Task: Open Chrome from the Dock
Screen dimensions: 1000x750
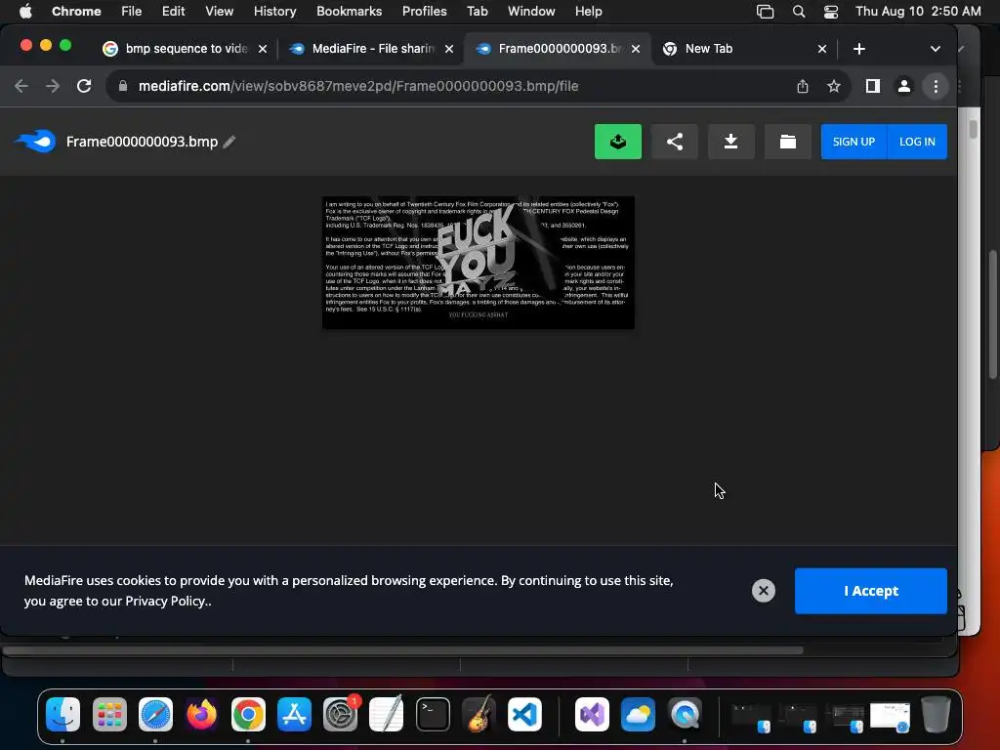Action: click(248, 714)
